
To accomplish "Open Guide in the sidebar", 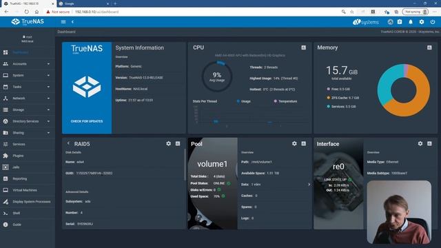I will [28, 225].
